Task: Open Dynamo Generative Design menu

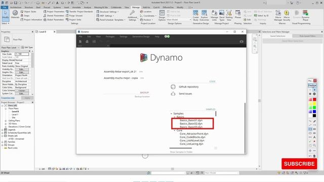Action: (141, 36)
